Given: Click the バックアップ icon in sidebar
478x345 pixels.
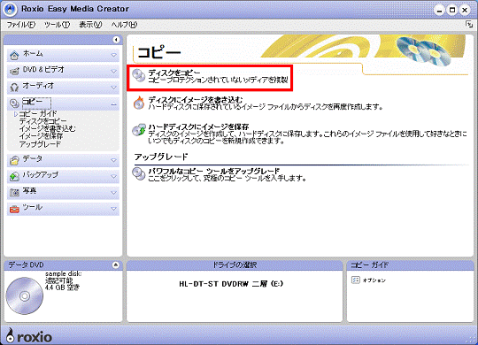Looking at the screenshot, I should click(14, 176).
